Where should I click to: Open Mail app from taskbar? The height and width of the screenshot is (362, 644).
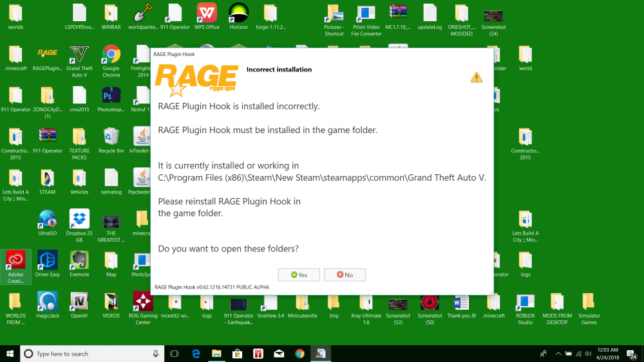tap(279, 354)
